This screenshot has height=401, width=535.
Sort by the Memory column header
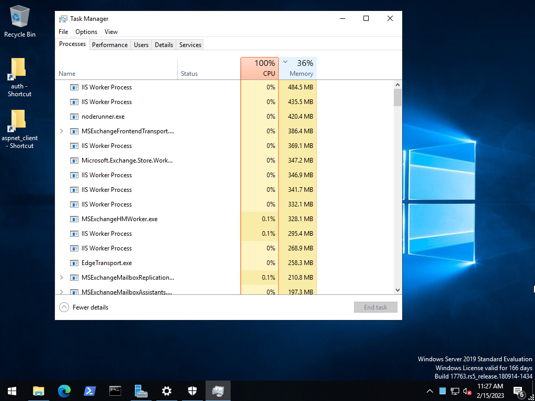click(298, 68)
